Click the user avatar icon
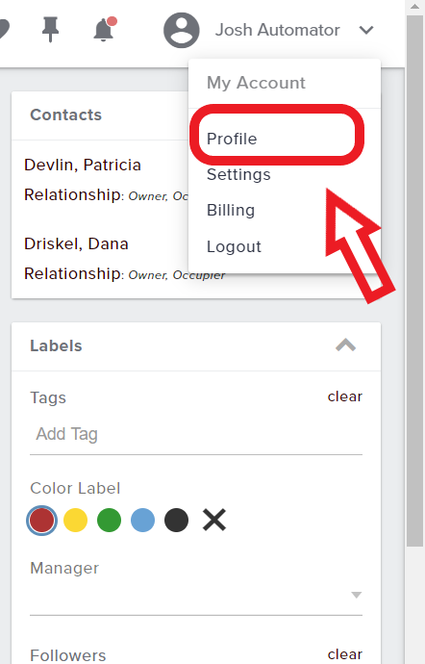This screenshot has height=664, width=425. (x=182, y=30)
